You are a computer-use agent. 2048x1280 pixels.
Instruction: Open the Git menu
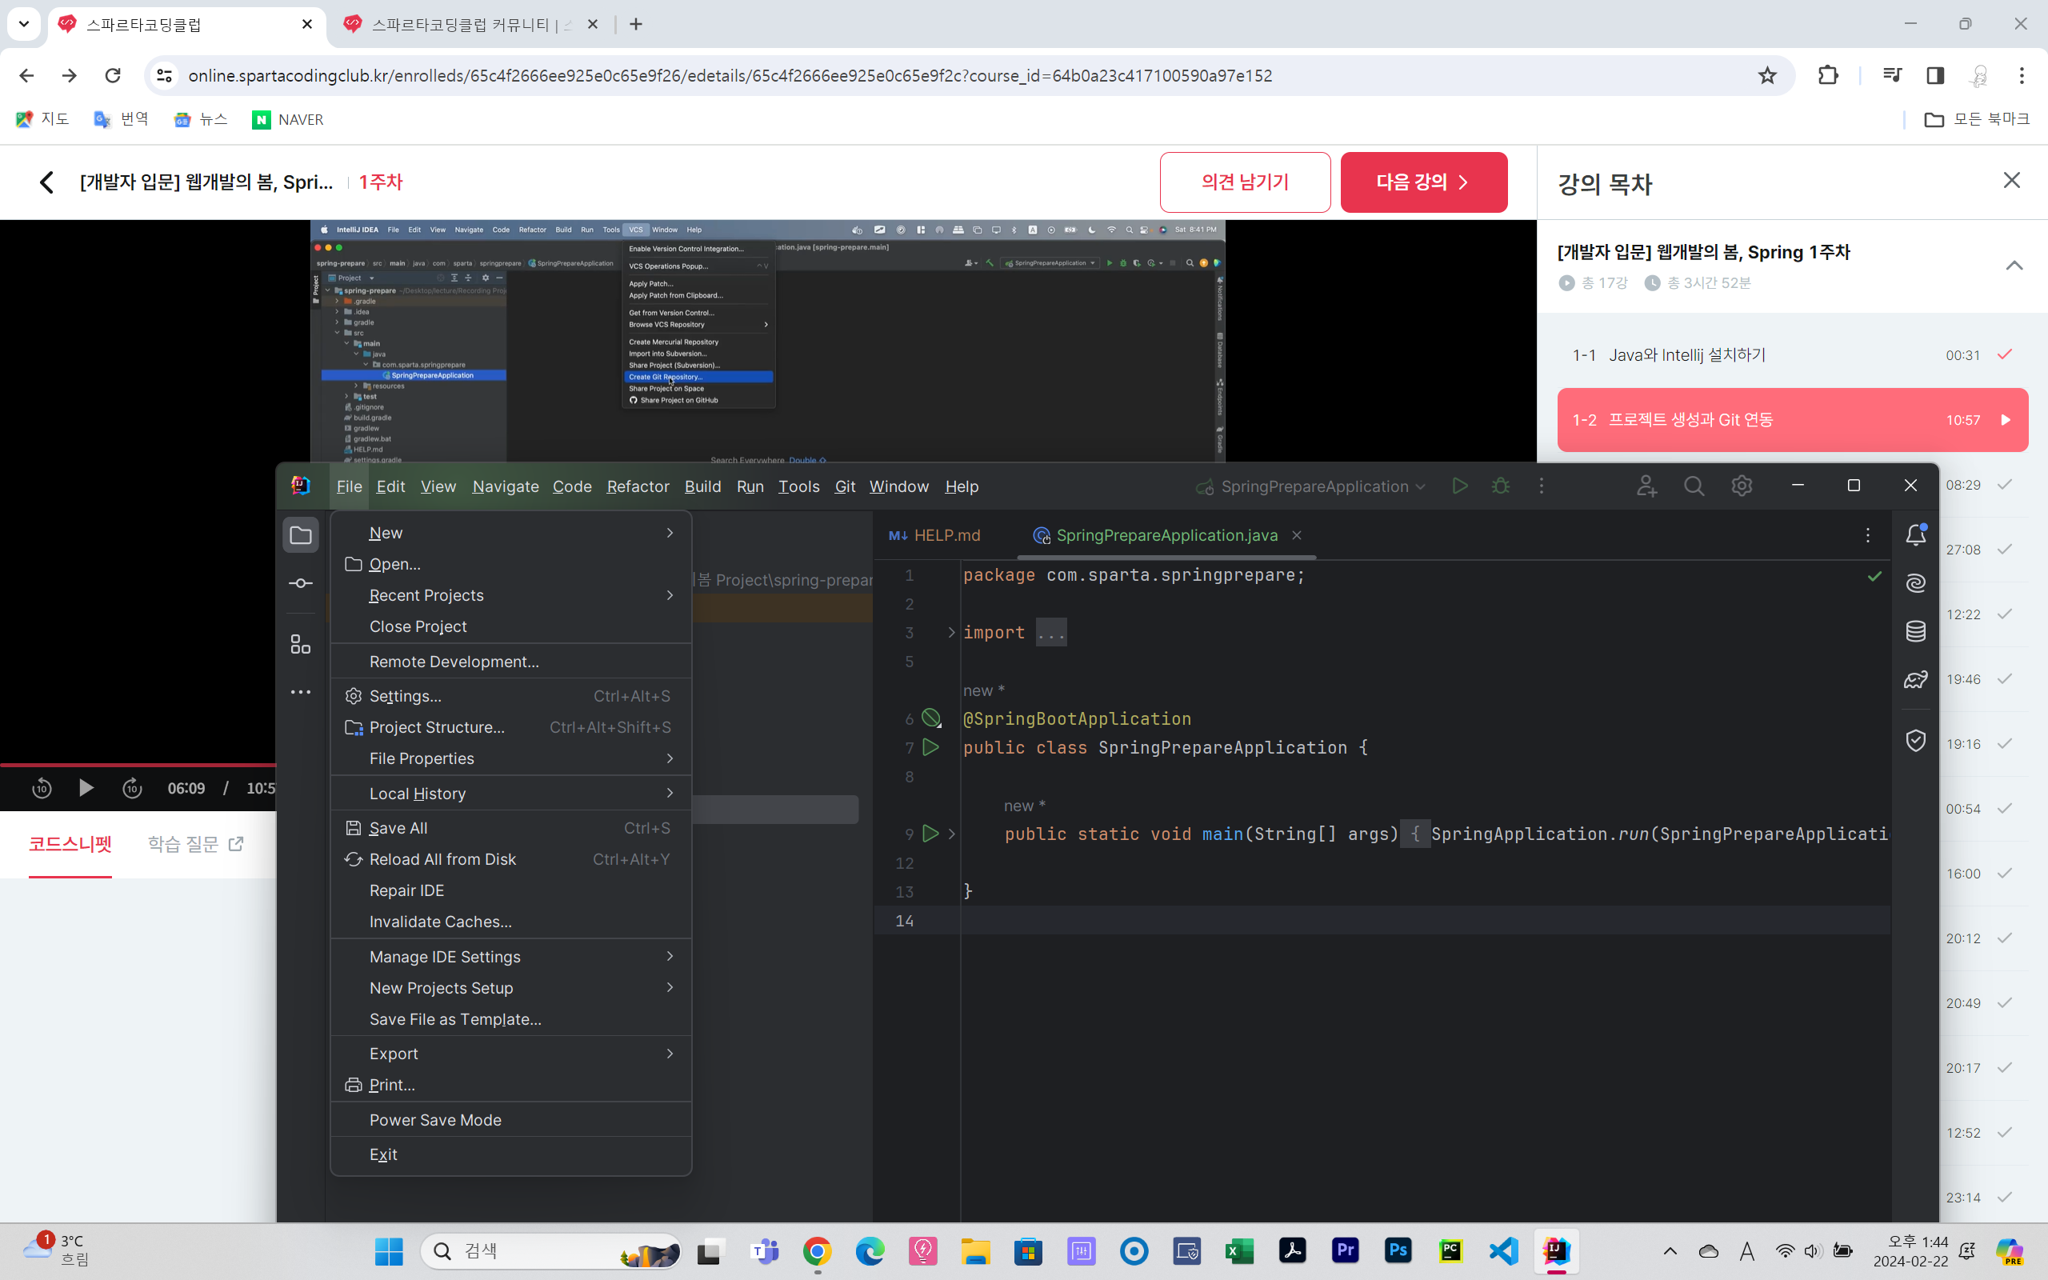tap(845, 486)
